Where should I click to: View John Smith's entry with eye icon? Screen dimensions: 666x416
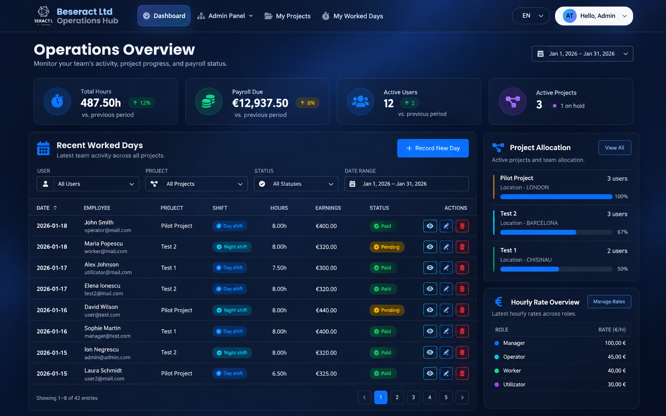[x=430, y=226]
